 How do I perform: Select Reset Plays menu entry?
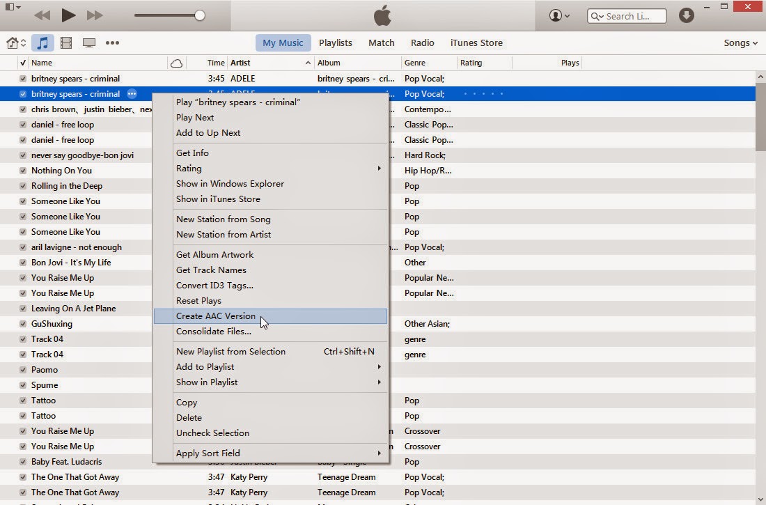270,301
